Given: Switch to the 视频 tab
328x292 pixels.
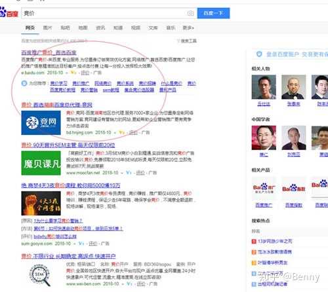Looking at the screenshot, I should 136,27.
